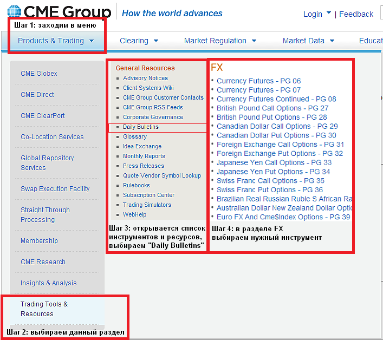Open British Pound Put Options - PG 28
Viewport: 383px width, 340px height.
click(x=271, y=117)
